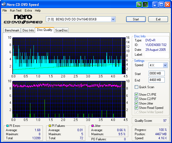Click the magenta Jitter color swatch
This screenshot has width=172, height=143.
coord(92,126)
